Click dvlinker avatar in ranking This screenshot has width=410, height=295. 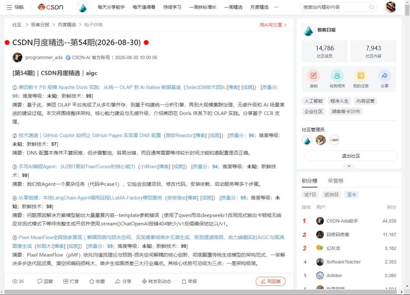coord(320,275)
